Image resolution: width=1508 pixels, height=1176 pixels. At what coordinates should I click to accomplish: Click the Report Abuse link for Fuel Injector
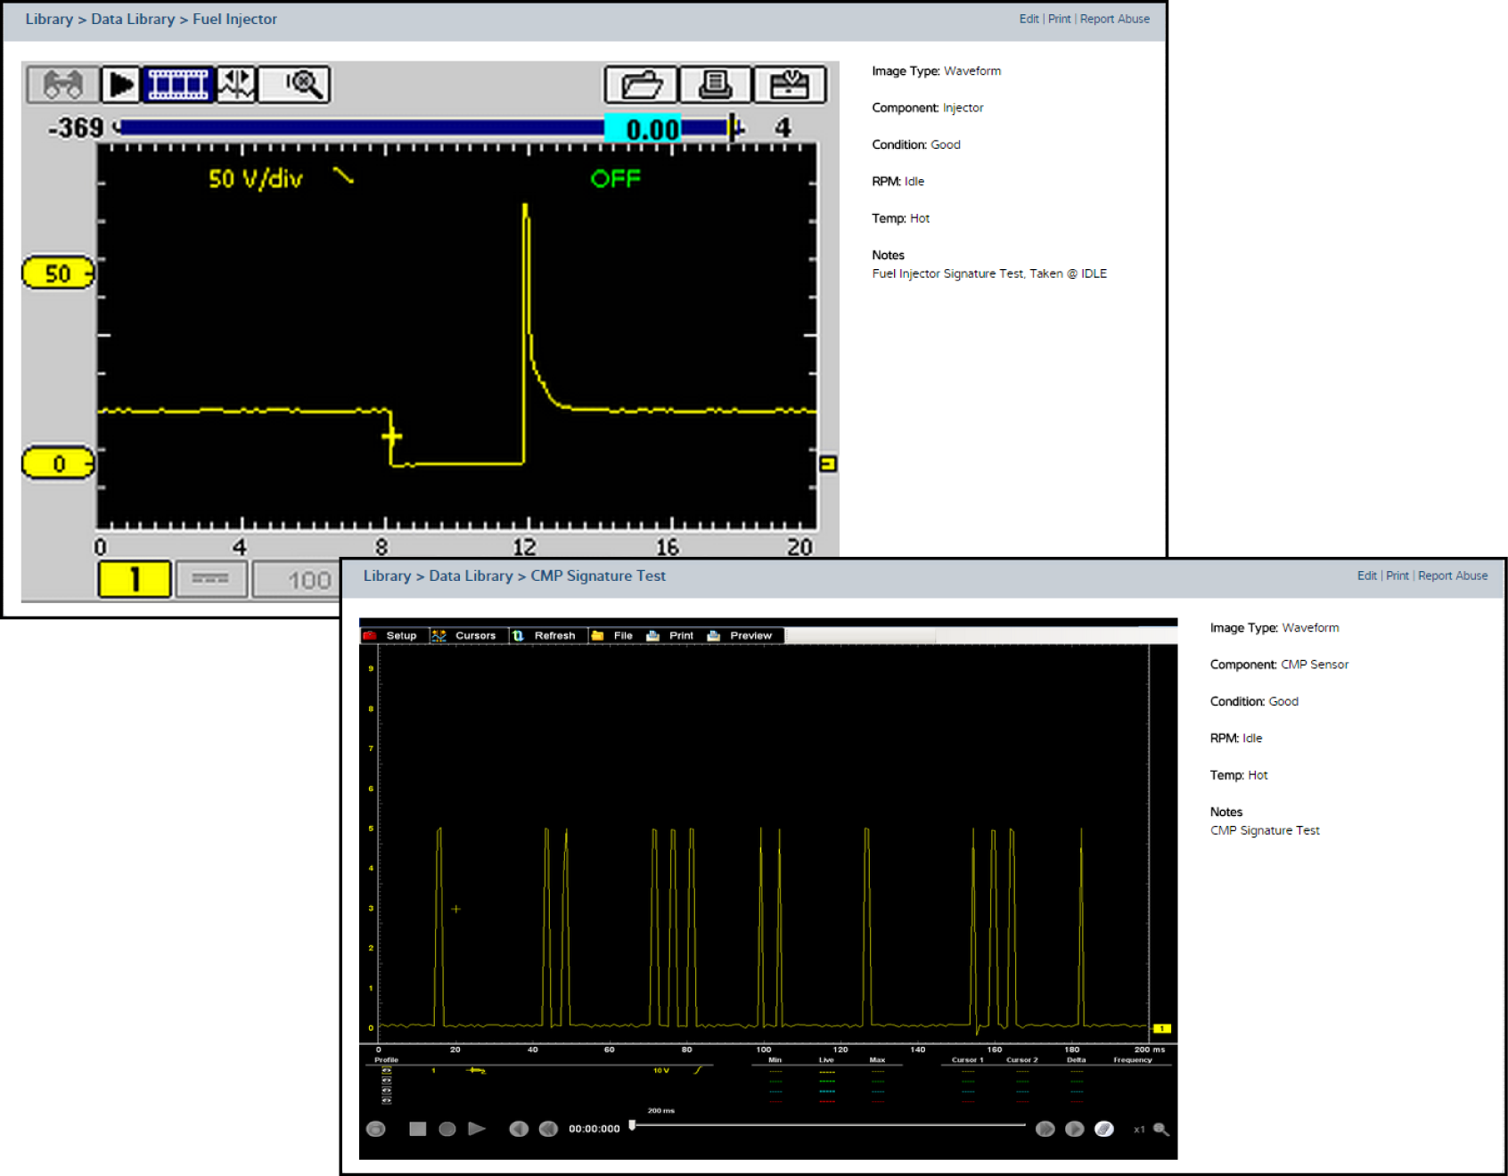click(1114, 19)
